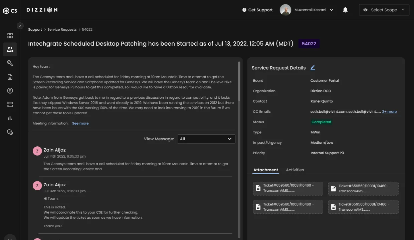
Task: Open the document icon in sidebar
Action: click(10, 77)
